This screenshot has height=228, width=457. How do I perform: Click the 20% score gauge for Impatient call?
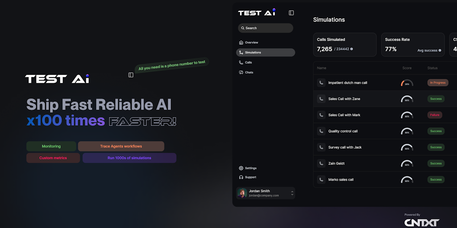pyautogui.click(x=407, y=83)
